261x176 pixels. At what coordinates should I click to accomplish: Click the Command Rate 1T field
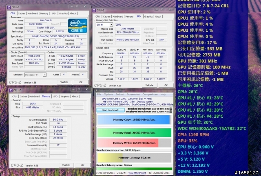click(58, 145)
